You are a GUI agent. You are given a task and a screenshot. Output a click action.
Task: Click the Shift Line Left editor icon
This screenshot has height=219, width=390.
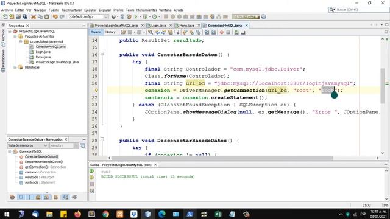(207, 32)
